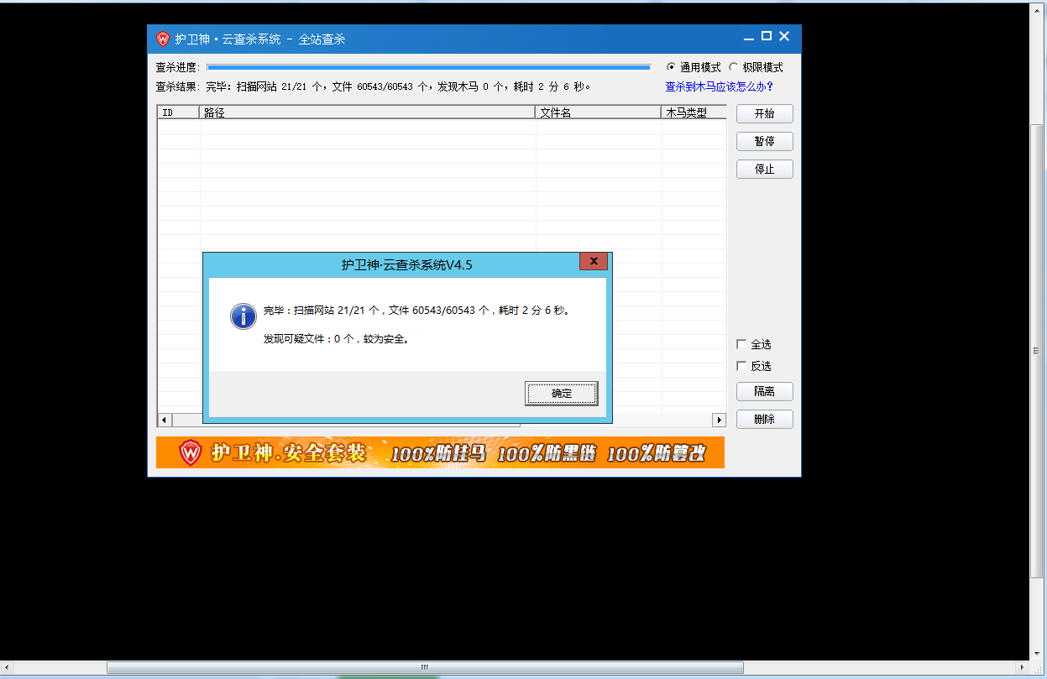This screenshot has width=1047, height=679.
Task: Close the 全站查杀 main window
Action: tap(784, 36)
